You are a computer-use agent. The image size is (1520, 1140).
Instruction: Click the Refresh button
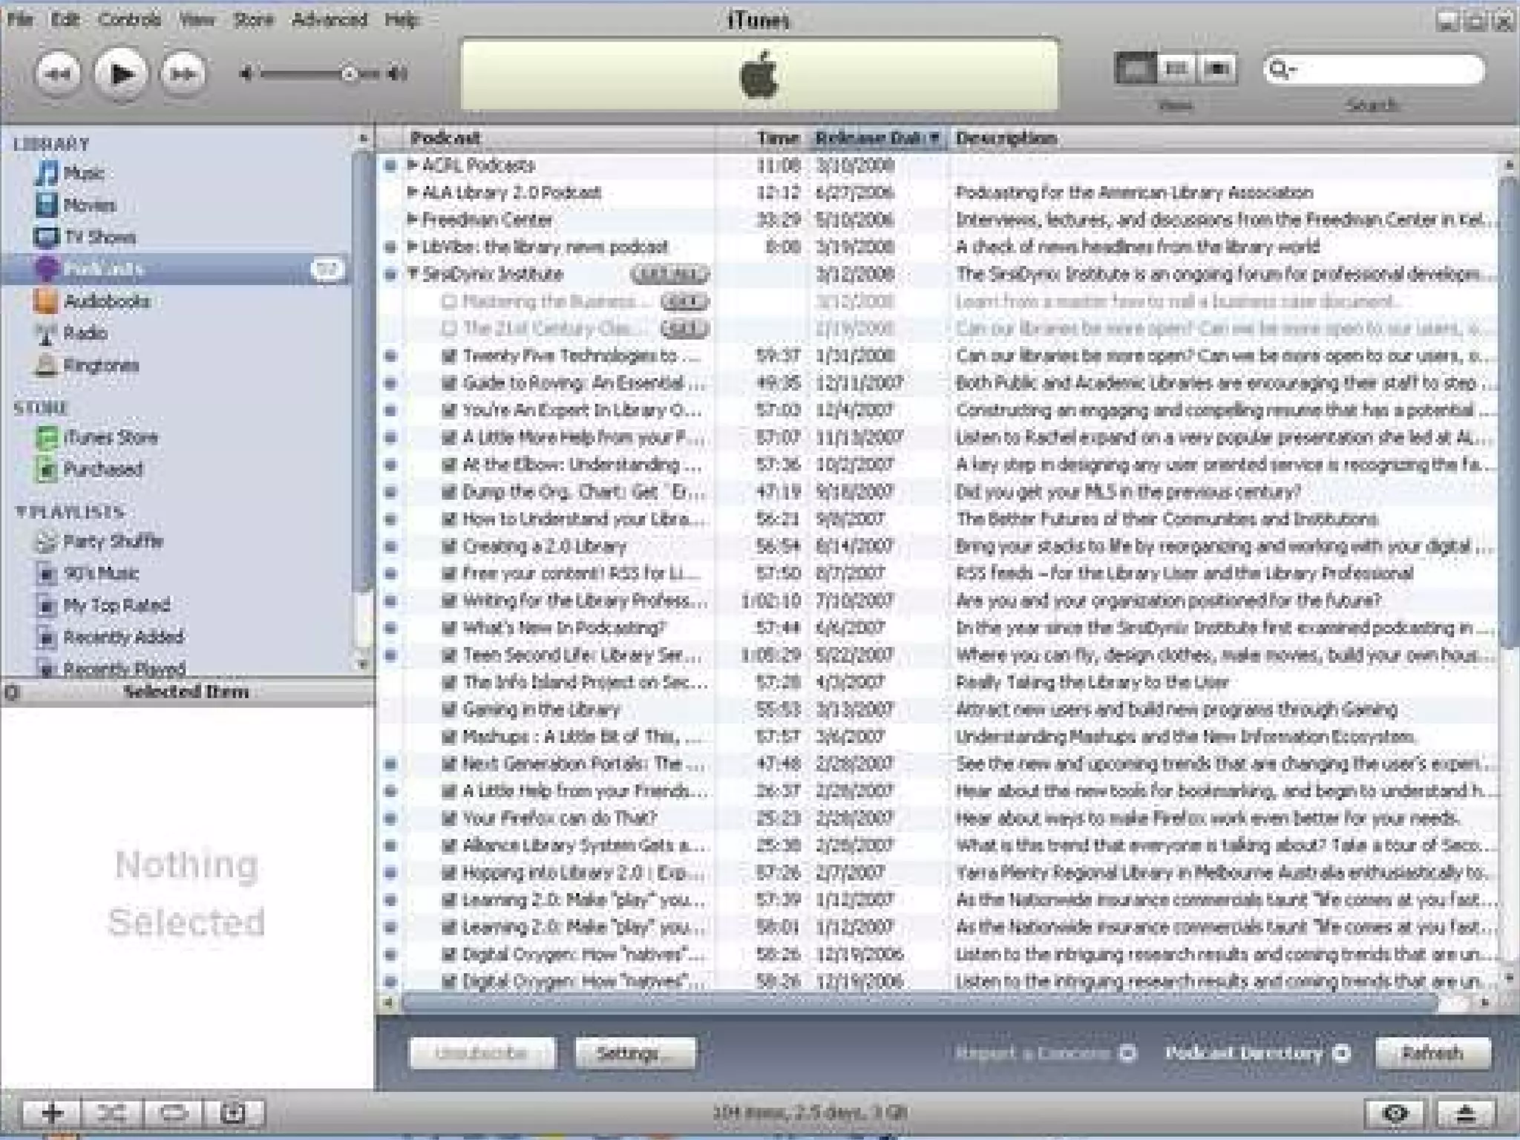coord(1432,1053)
